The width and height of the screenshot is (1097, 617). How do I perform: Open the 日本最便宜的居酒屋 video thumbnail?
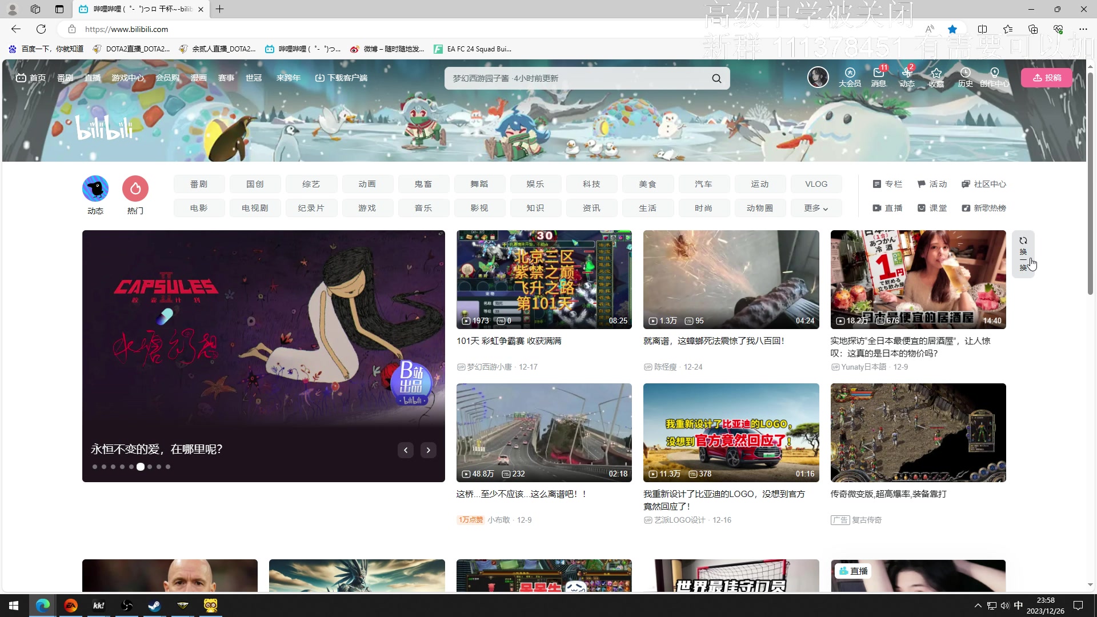click(x=918, y=279)
